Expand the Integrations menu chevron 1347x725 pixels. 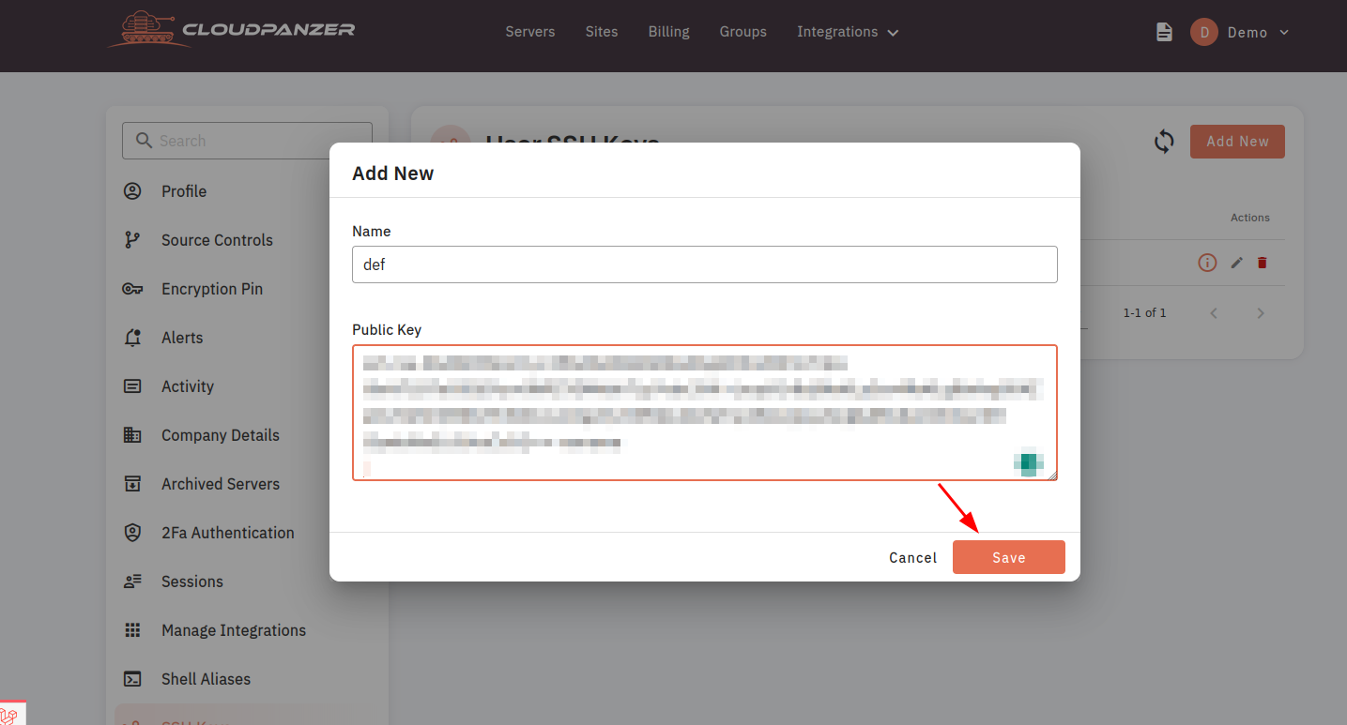pyautogui.click(x=893, y=33)
